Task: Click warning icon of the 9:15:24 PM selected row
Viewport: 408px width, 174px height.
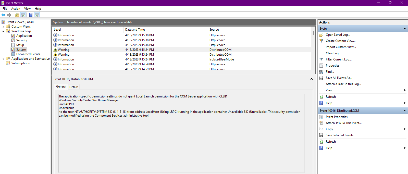Action: [55, 50]
